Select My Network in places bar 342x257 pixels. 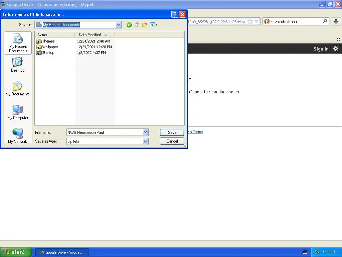(18, 136)
